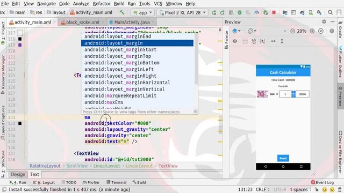
Task: Click the Default Margins icon in Preview toolbar
Action: 245,41
